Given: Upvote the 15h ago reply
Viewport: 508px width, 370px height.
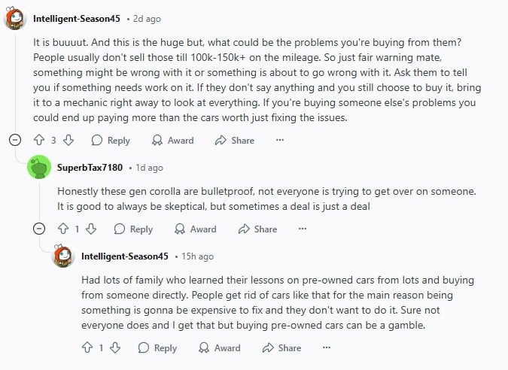Looking at the screenshot, I should tap(87, 347).
